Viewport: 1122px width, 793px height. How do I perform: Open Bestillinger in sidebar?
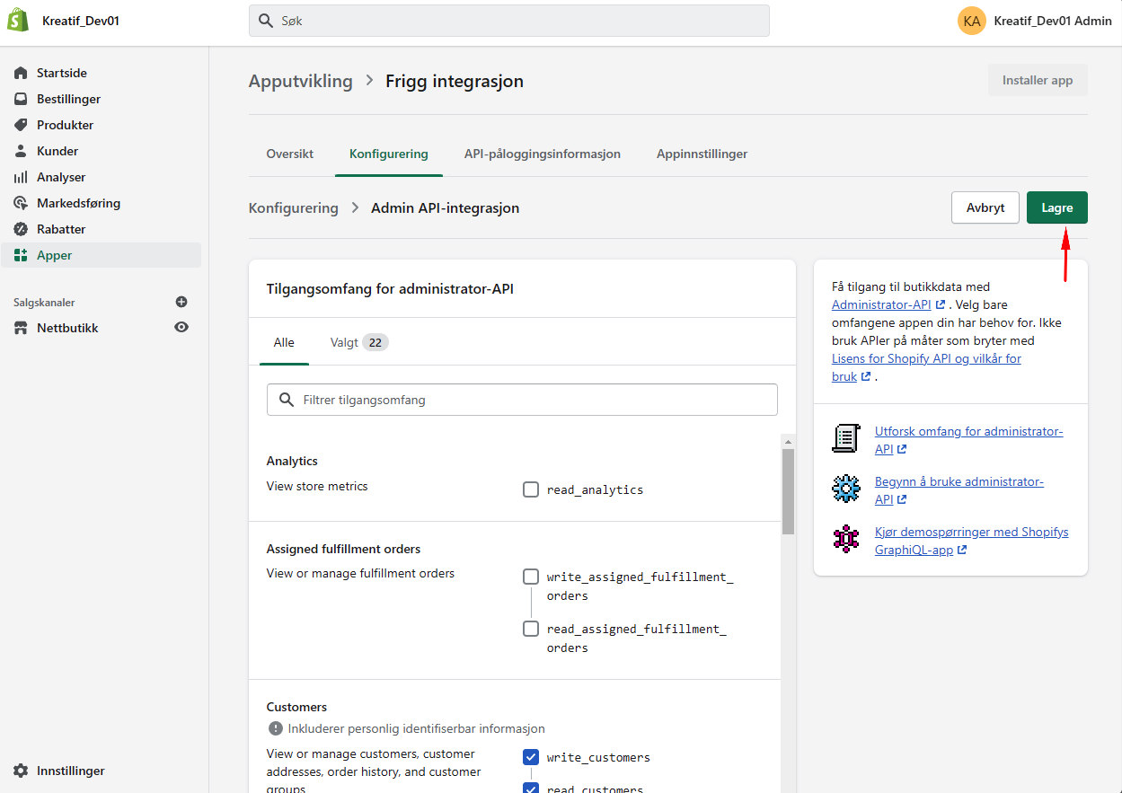tap(101, 99)
